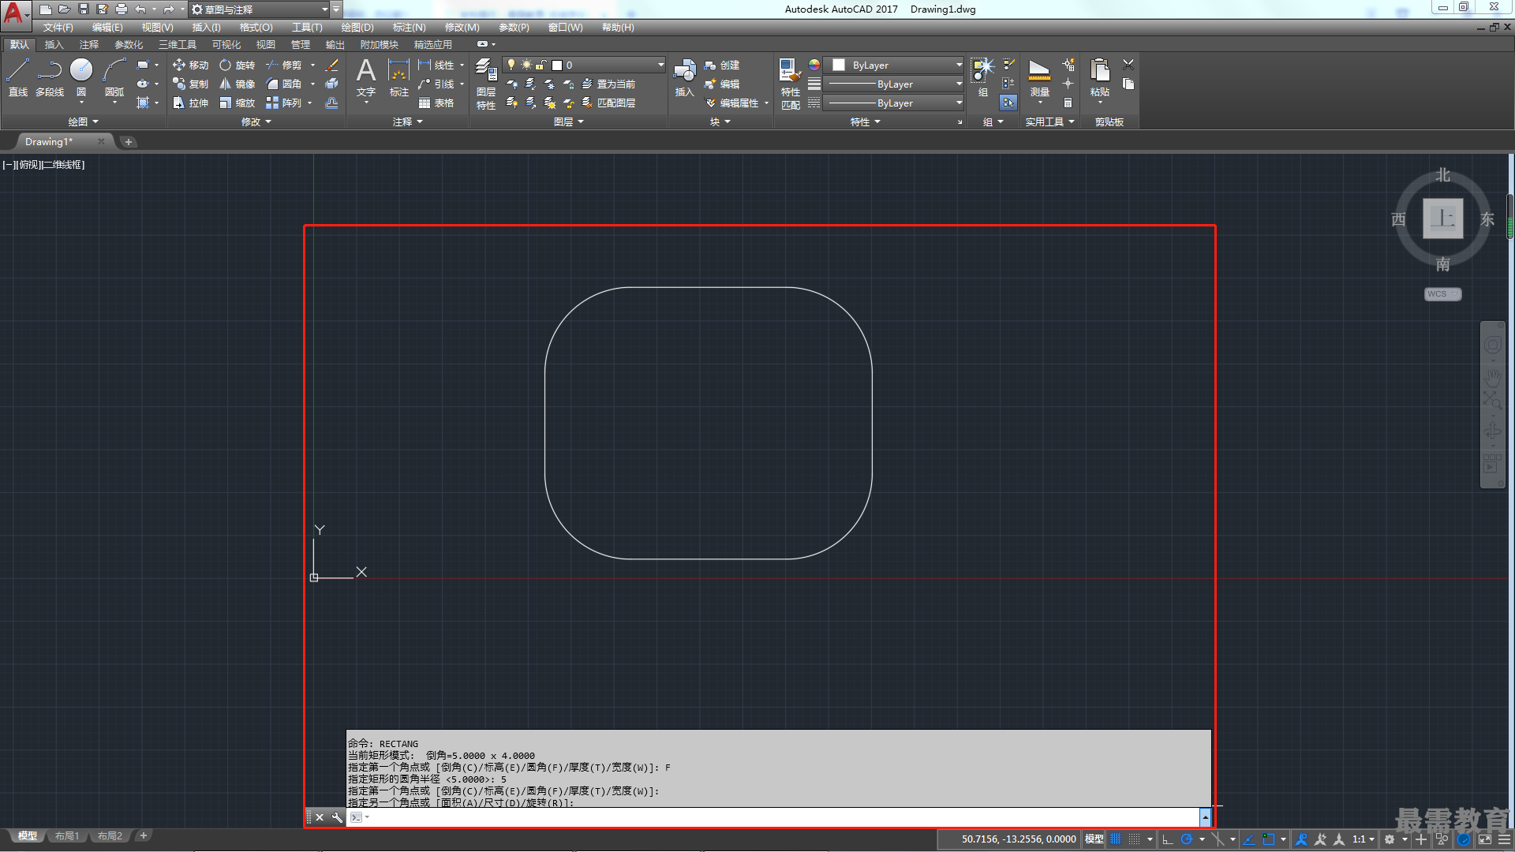The image size is (1515, 852).
Task: Open the layer selection dropdown showing 0
Action: pyautogui.click(x=585, y=65)
